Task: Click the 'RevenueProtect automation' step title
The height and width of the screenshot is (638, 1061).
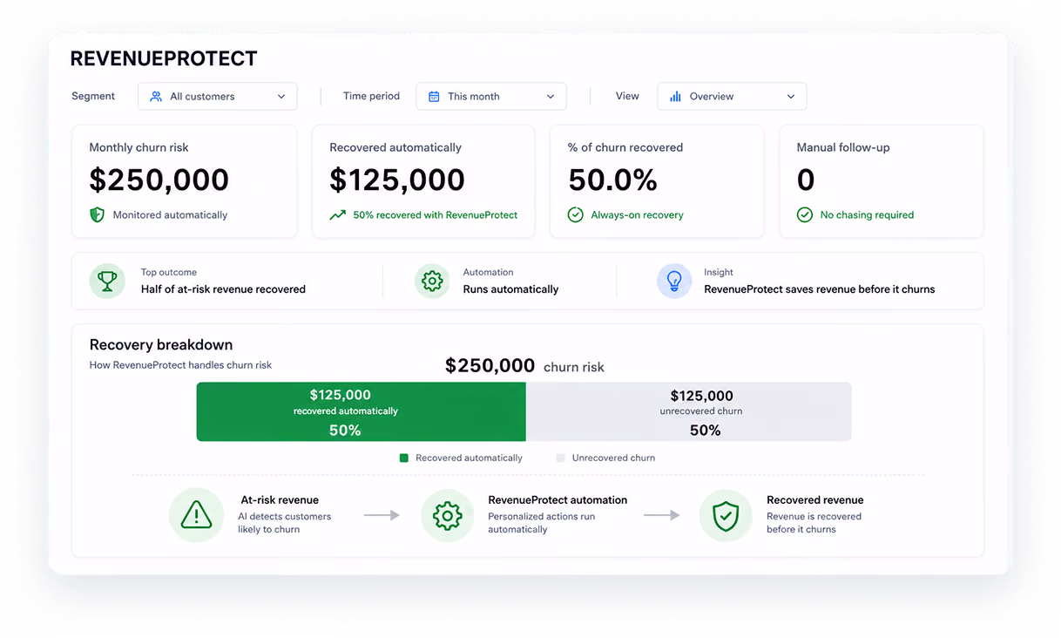Action: (x=558, y=500)
